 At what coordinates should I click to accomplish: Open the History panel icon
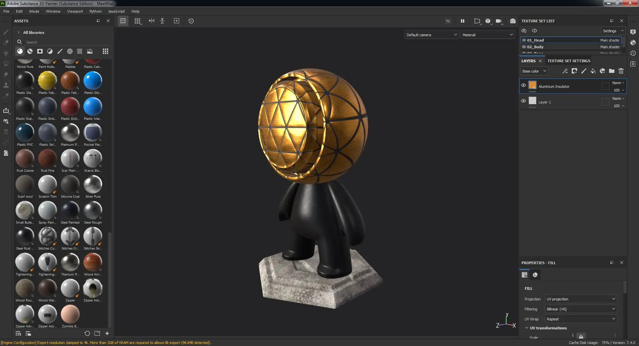click(x=633, y=53)
